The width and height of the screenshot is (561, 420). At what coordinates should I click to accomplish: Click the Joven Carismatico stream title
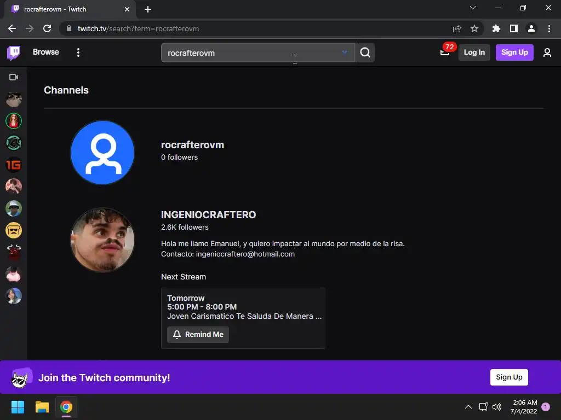point(244,316)
